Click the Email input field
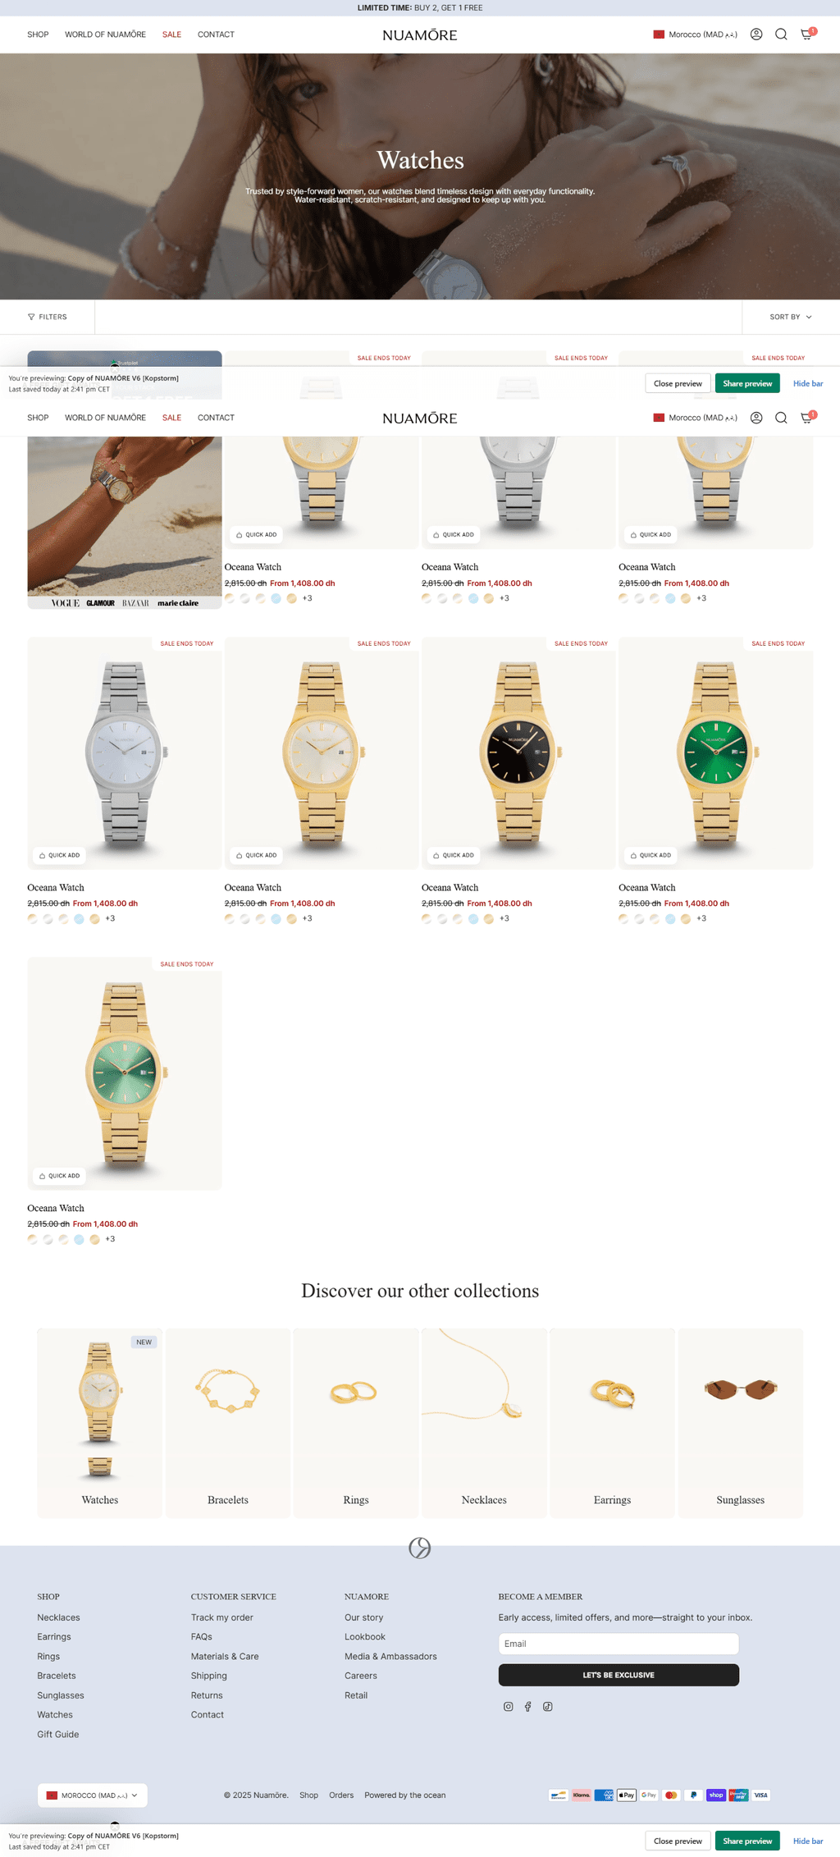The width and height of the screenshot is (840, 1857). pos(619,1644)
